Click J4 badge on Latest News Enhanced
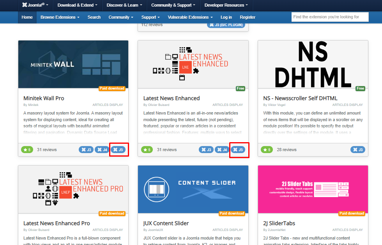Viewport: 382px width, 245px height. pyautogui.click(x=222, y=150)
